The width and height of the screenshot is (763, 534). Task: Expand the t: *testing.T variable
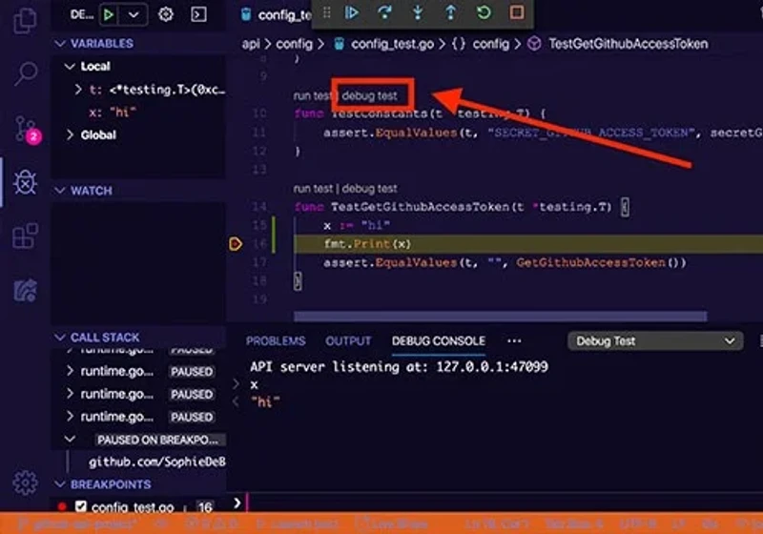coord(78,90)
